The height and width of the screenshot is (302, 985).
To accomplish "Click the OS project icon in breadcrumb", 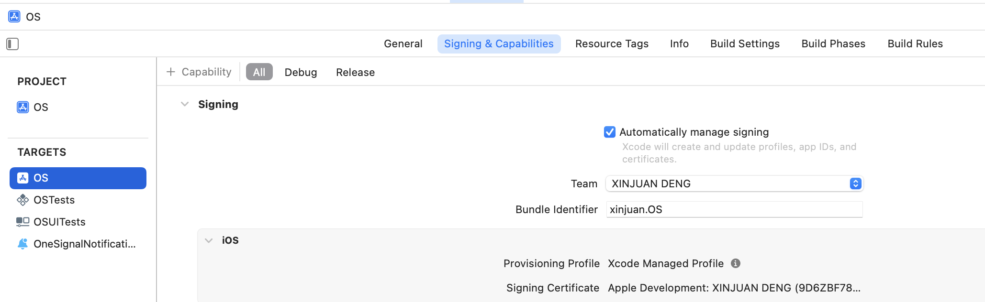I will [14, 17].
